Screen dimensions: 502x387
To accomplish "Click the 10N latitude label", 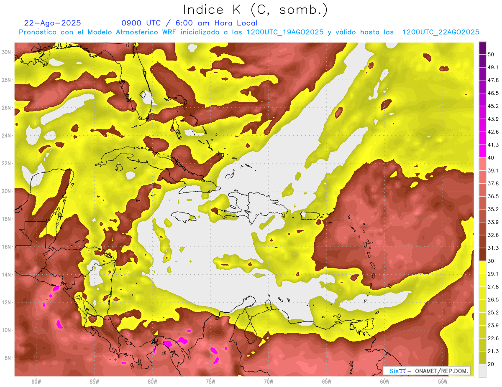I will (6, 330).
